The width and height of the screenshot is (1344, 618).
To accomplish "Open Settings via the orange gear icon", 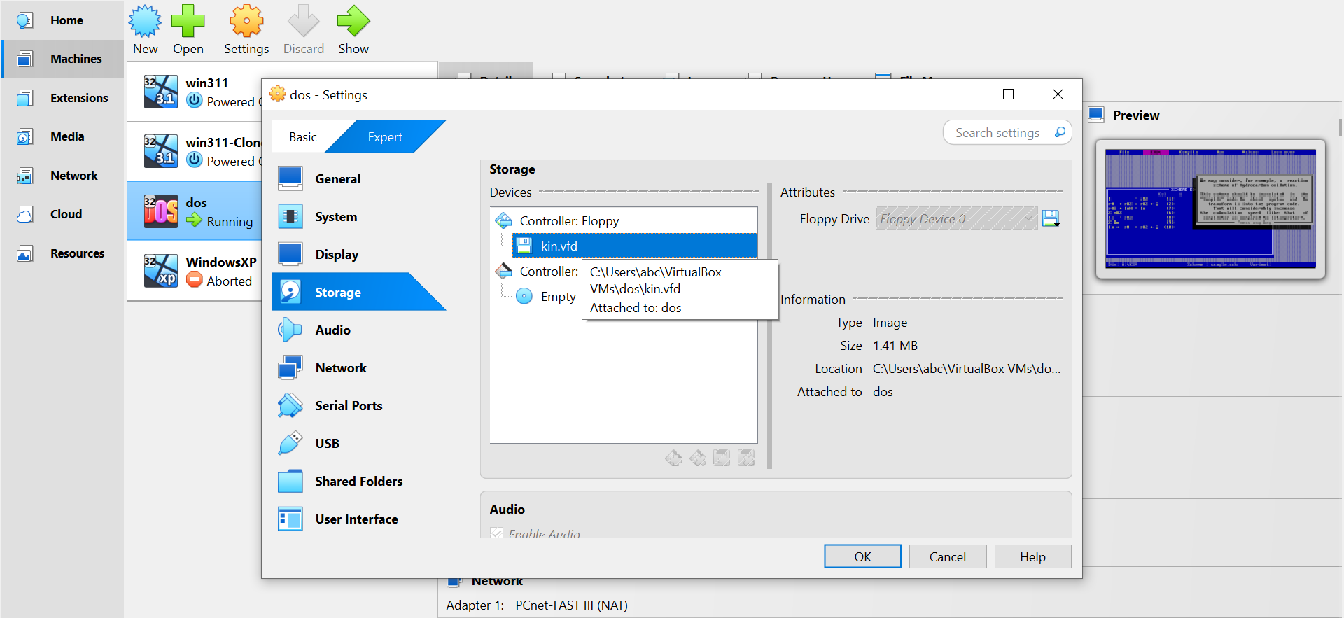I will (246, 22).
